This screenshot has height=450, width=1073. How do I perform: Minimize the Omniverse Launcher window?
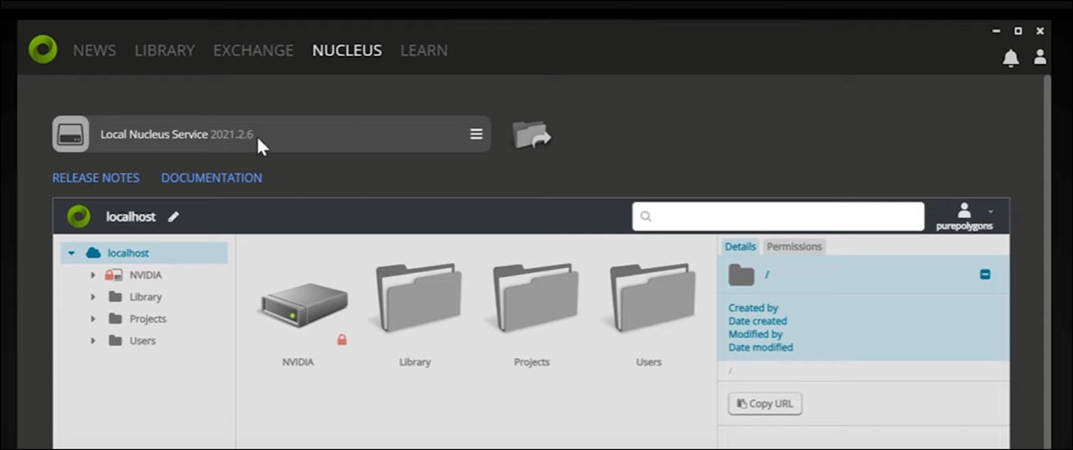996,31
